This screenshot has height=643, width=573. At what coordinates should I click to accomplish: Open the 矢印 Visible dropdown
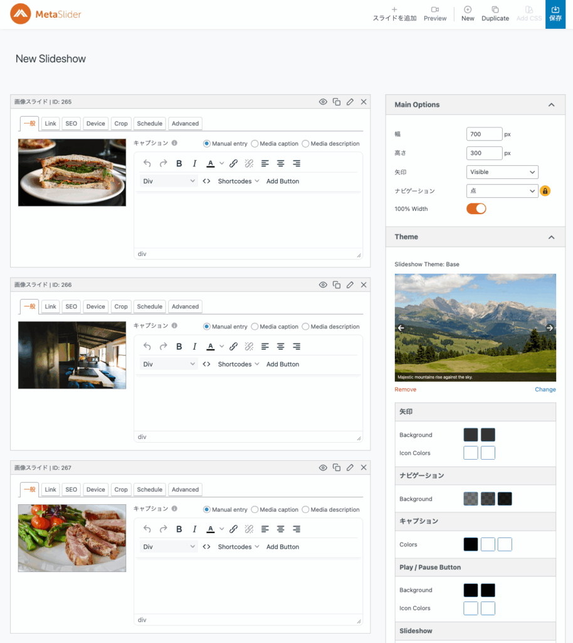click(x=502, y=172)
